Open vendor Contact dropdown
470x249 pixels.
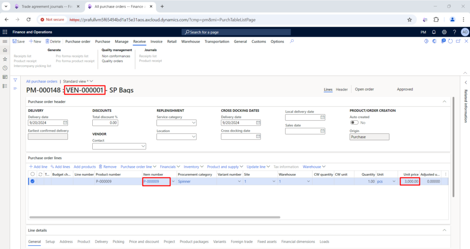coord(143,146)
